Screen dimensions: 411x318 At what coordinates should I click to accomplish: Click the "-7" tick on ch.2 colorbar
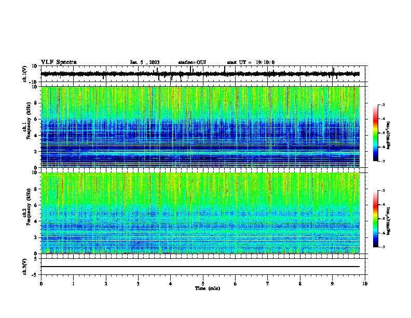(383, 247)
